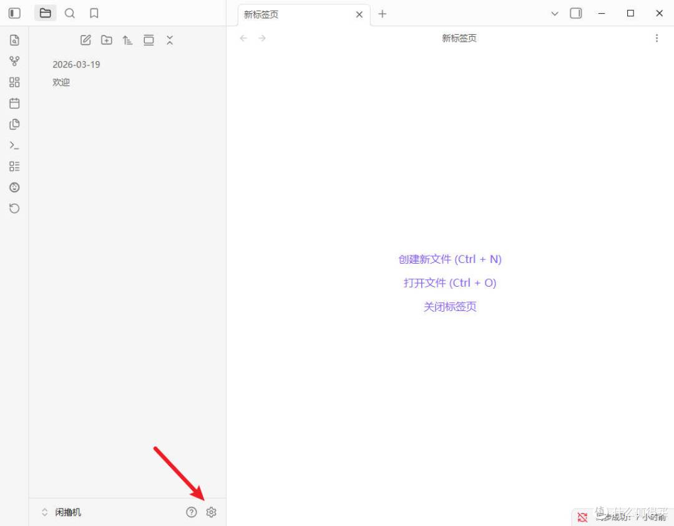The image size is (674, 526).
Task: Open the graph view icon
Action: click(14, 61)
